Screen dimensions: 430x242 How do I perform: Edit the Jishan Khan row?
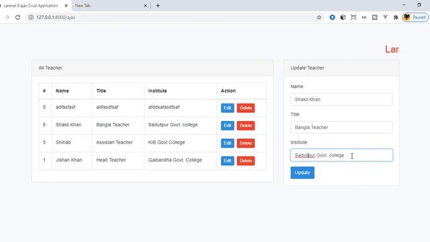227,161
